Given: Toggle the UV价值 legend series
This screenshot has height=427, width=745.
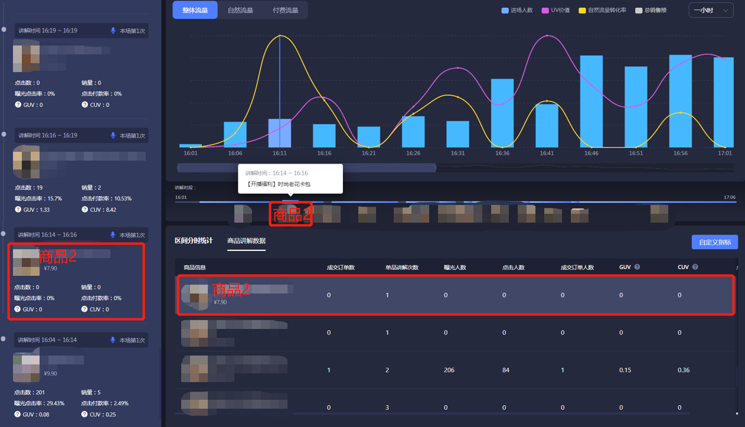Looking at the screenshot, I should pyautogui.click(x=556, y=11).
